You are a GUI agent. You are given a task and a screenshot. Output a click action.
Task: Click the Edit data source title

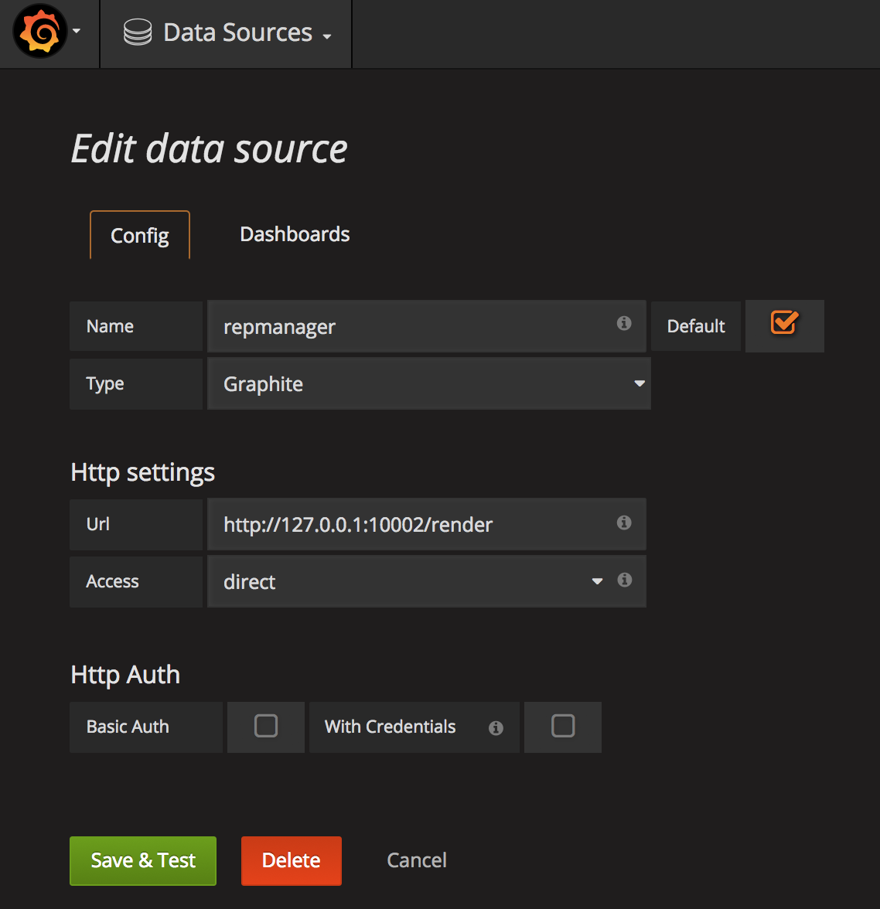pyautogui.click(x=210, y=149)
